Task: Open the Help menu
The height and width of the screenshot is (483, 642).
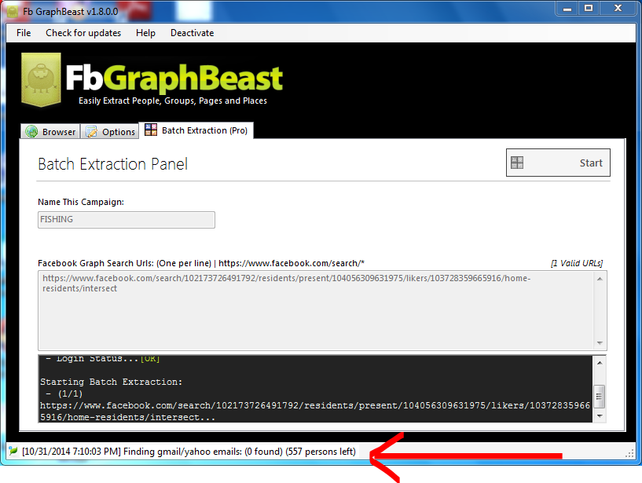Action: tap(145, 33)
